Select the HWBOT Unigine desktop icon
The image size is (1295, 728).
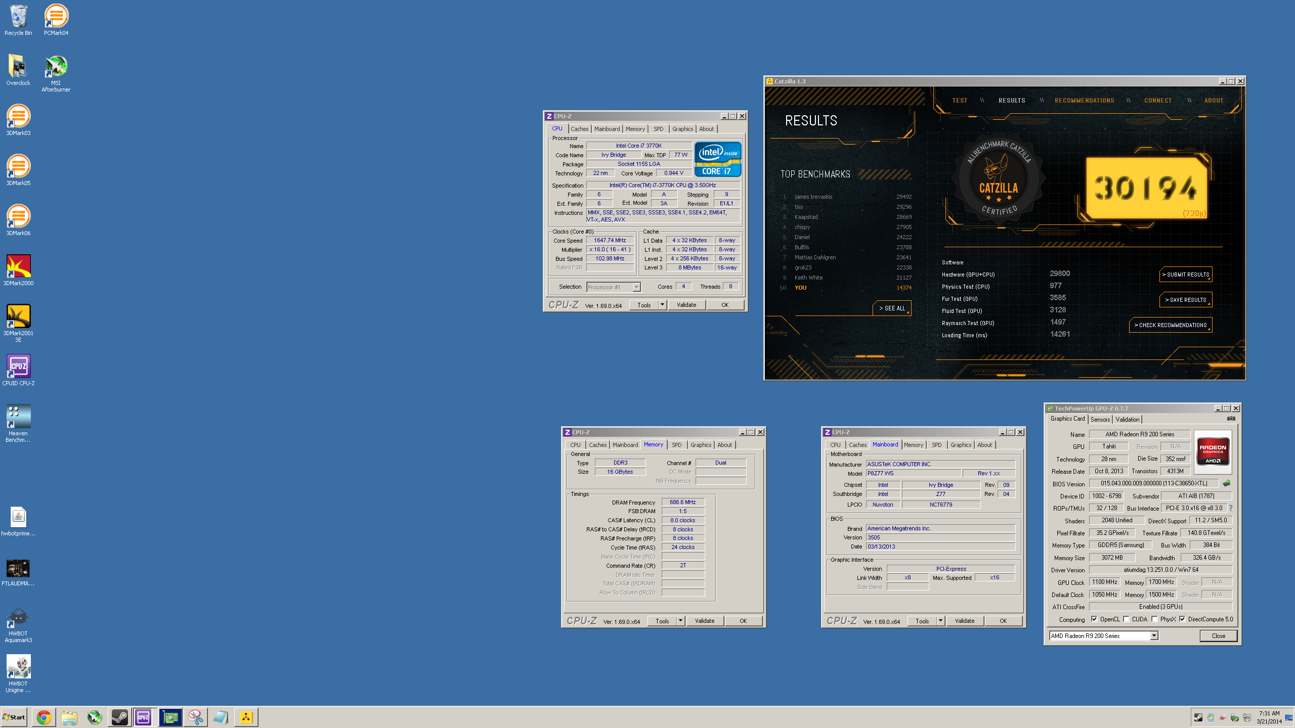[18, 674]
